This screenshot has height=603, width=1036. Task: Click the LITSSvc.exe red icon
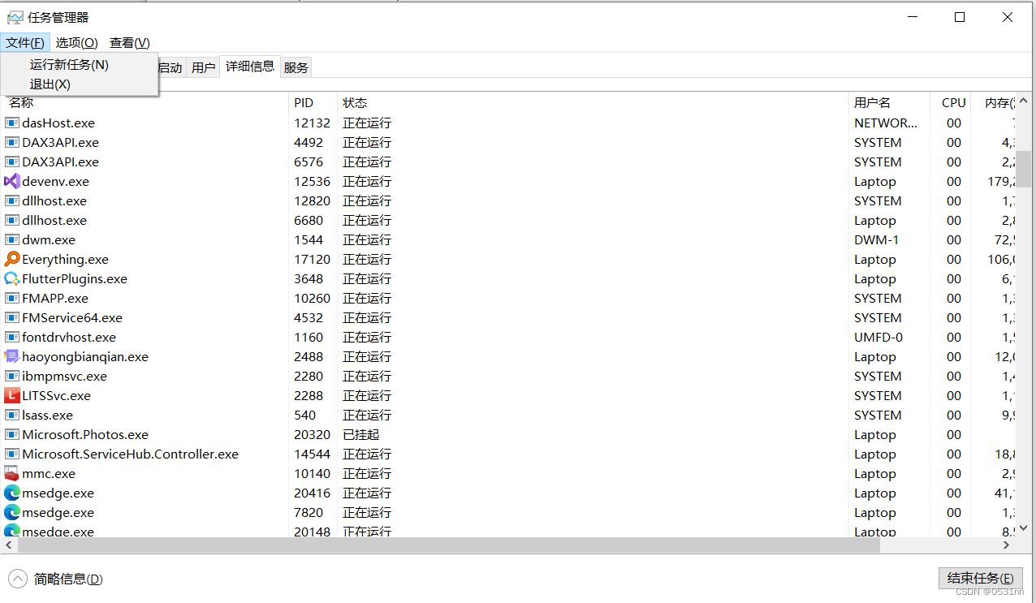click(x=12, y=396)
